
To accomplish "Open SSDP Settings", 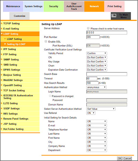I will (x=20, y=108).
